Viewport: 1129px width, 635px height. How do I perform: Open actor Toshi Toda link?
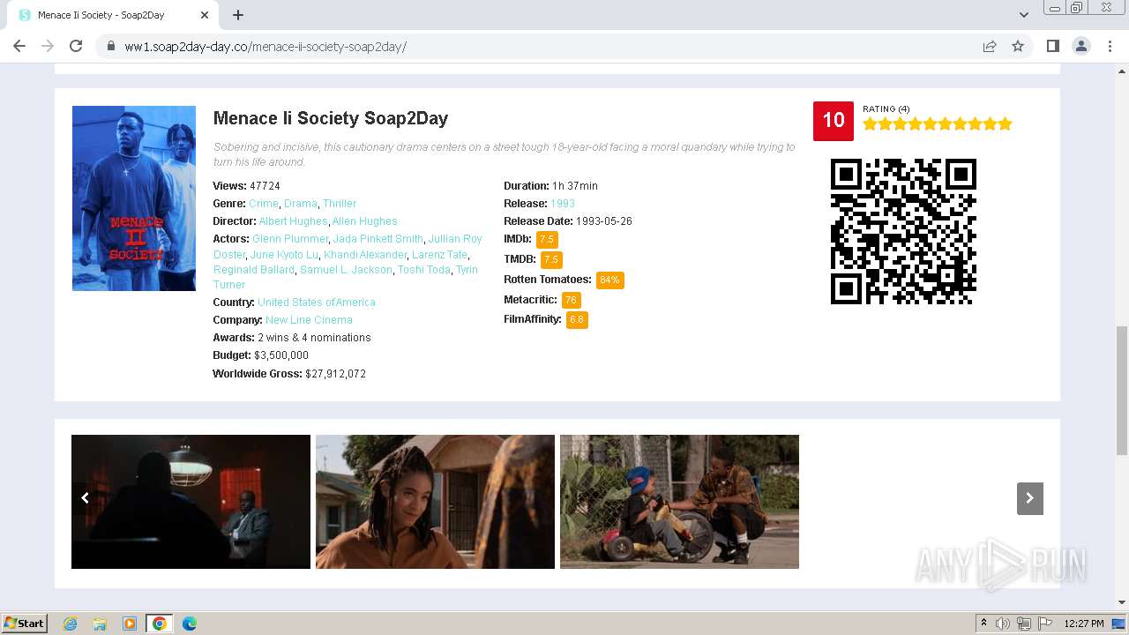pyautogui.click(x=423, y=270)
